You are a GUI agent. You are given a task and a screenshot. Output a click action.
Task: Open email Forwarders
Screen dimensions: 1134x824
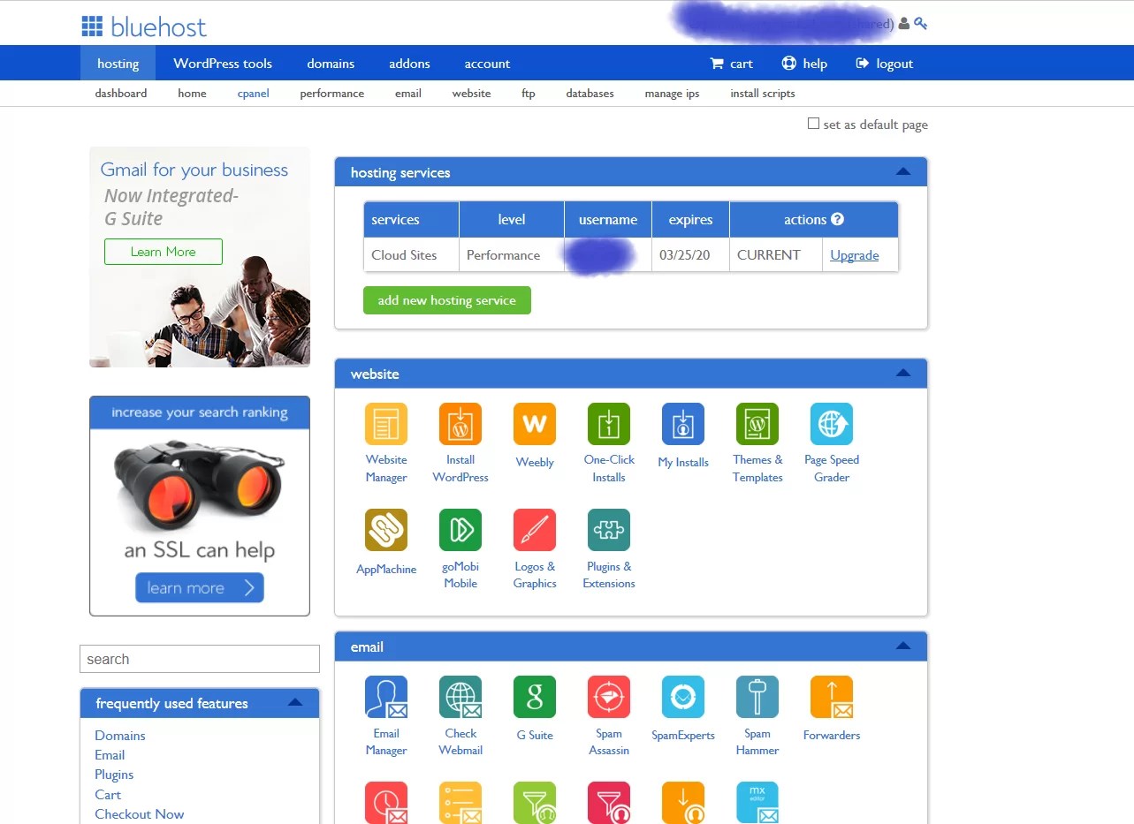click(832, 697)
